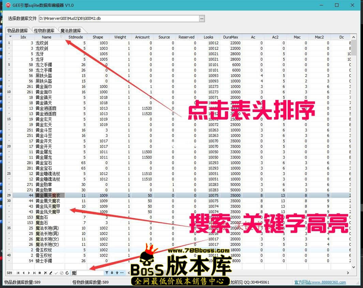Viewport: 363px width, 288px height.
Task: Open grid options triangle at top-left corner
Action: pos(10,37)
